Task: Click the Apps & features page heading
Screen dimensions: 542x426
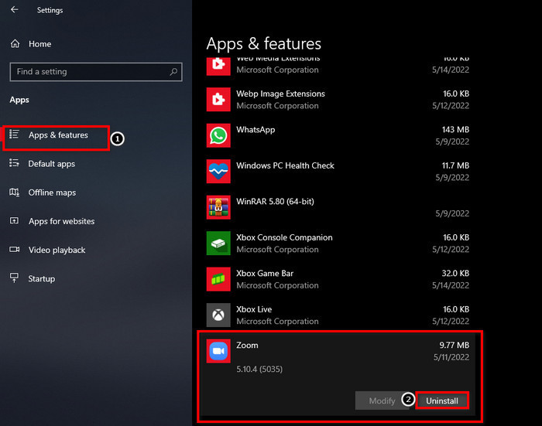Action: (264, 44)
